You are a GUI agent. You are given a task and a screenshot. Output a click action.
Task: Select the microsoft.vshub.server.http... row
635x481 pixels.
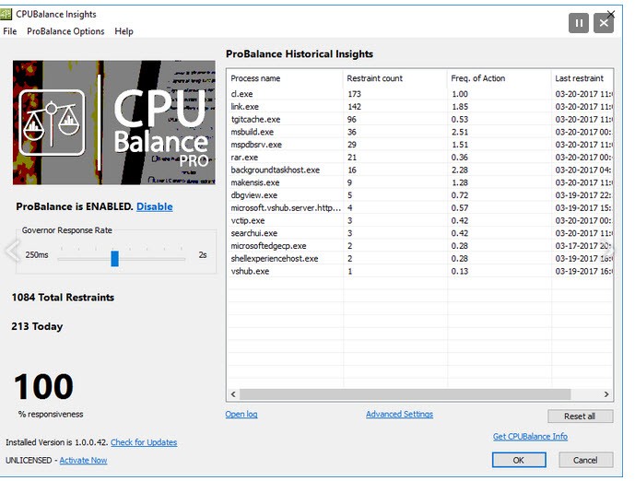pyautogui.click(x=419, y=207)
